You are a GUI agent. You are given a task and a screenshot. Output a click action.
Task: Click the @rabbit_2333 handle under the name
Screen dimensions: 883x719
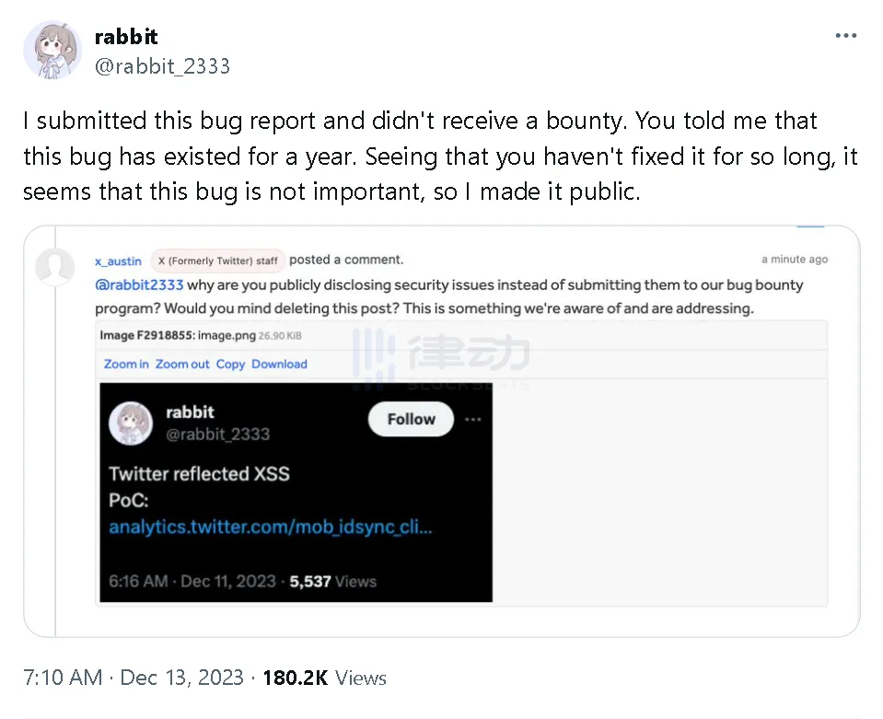click(162, 66)
